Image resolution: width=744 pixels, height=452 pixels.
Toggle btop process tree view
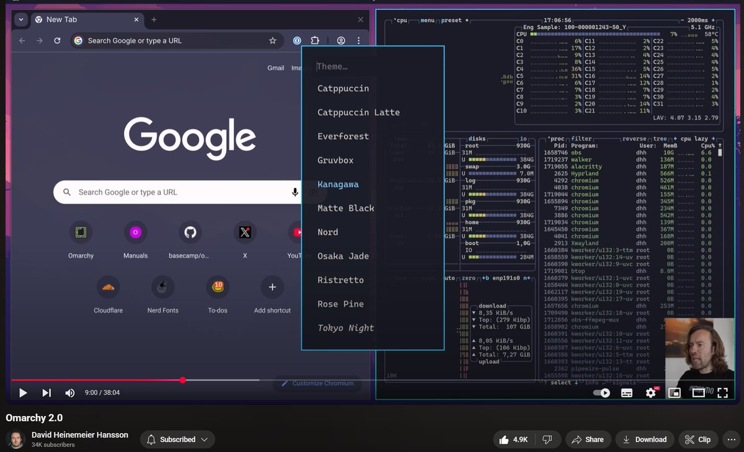660,139
